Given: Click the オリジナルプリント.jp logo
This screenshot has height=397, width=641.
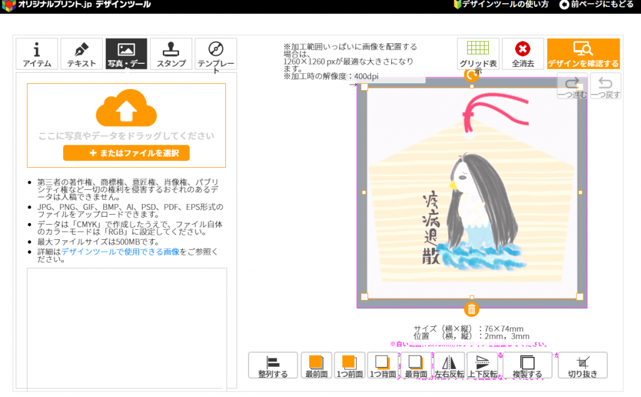Looking at the screenshot, I should pos(76,5).
